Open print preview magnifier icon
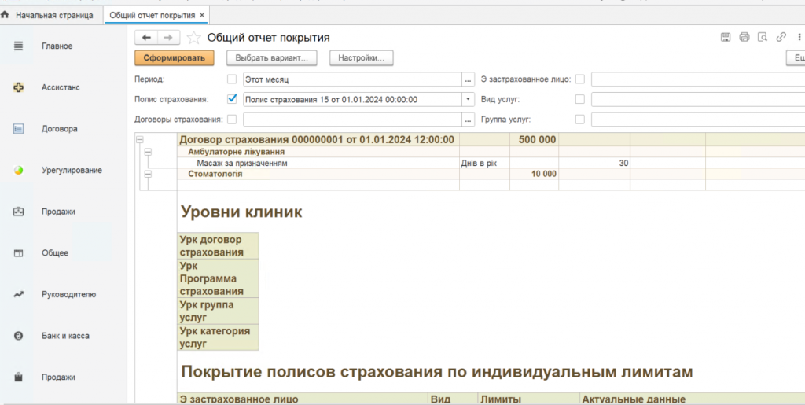This screenshot has width=805, height=405. (x=762, y=37)
